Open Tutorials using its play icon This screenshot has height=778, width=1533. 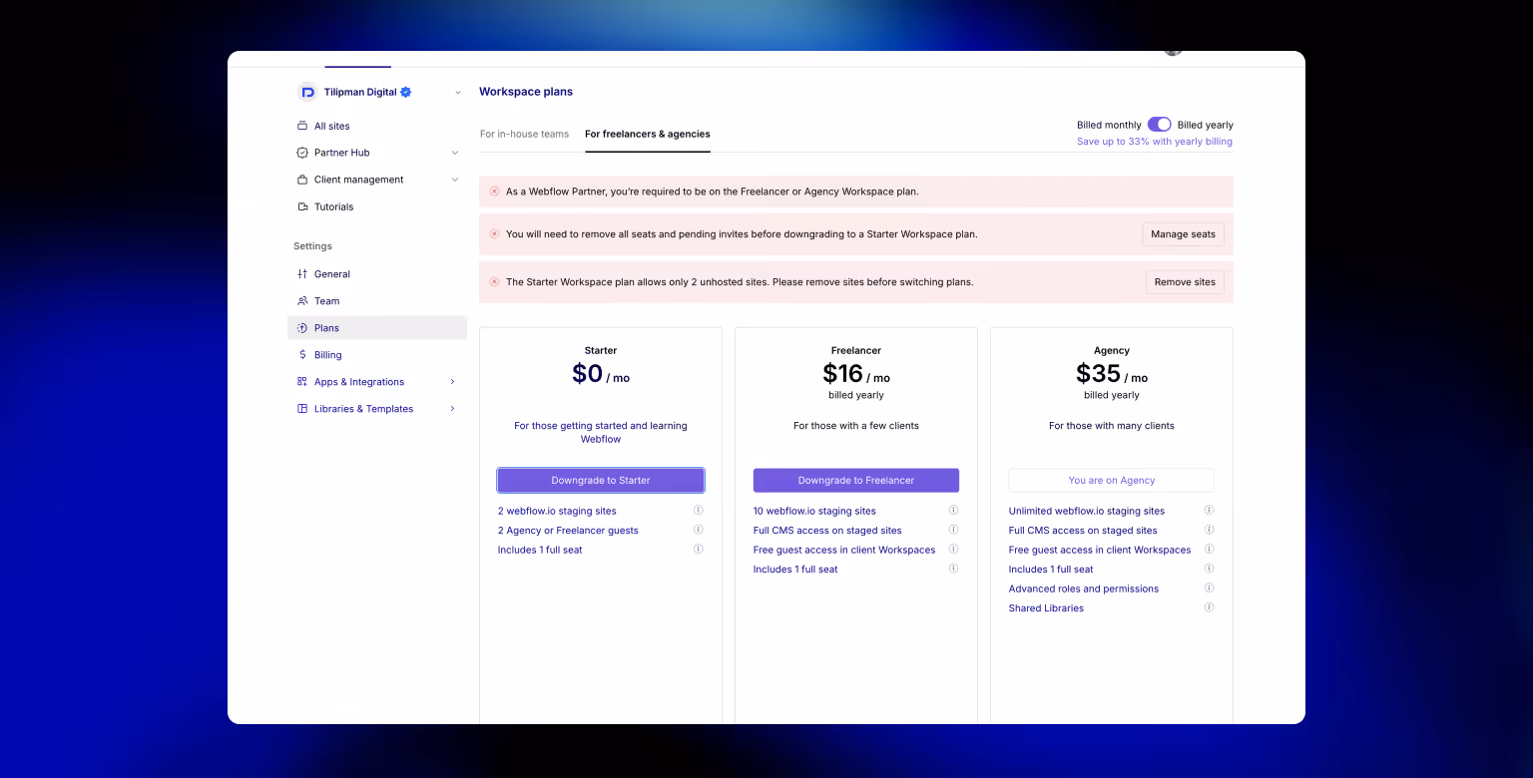point(301,206)
